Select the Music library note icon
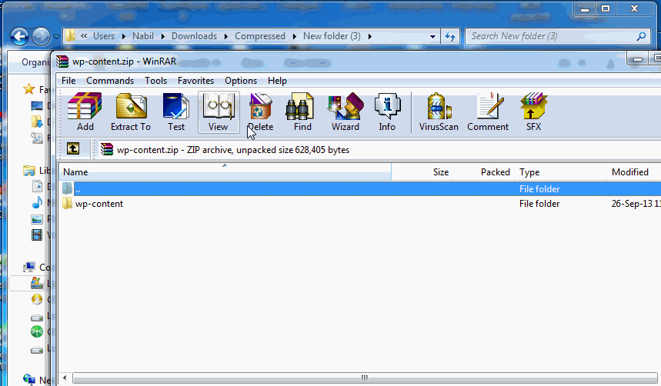661x386 pixels. pyautogui.click(x=37, y=203)
